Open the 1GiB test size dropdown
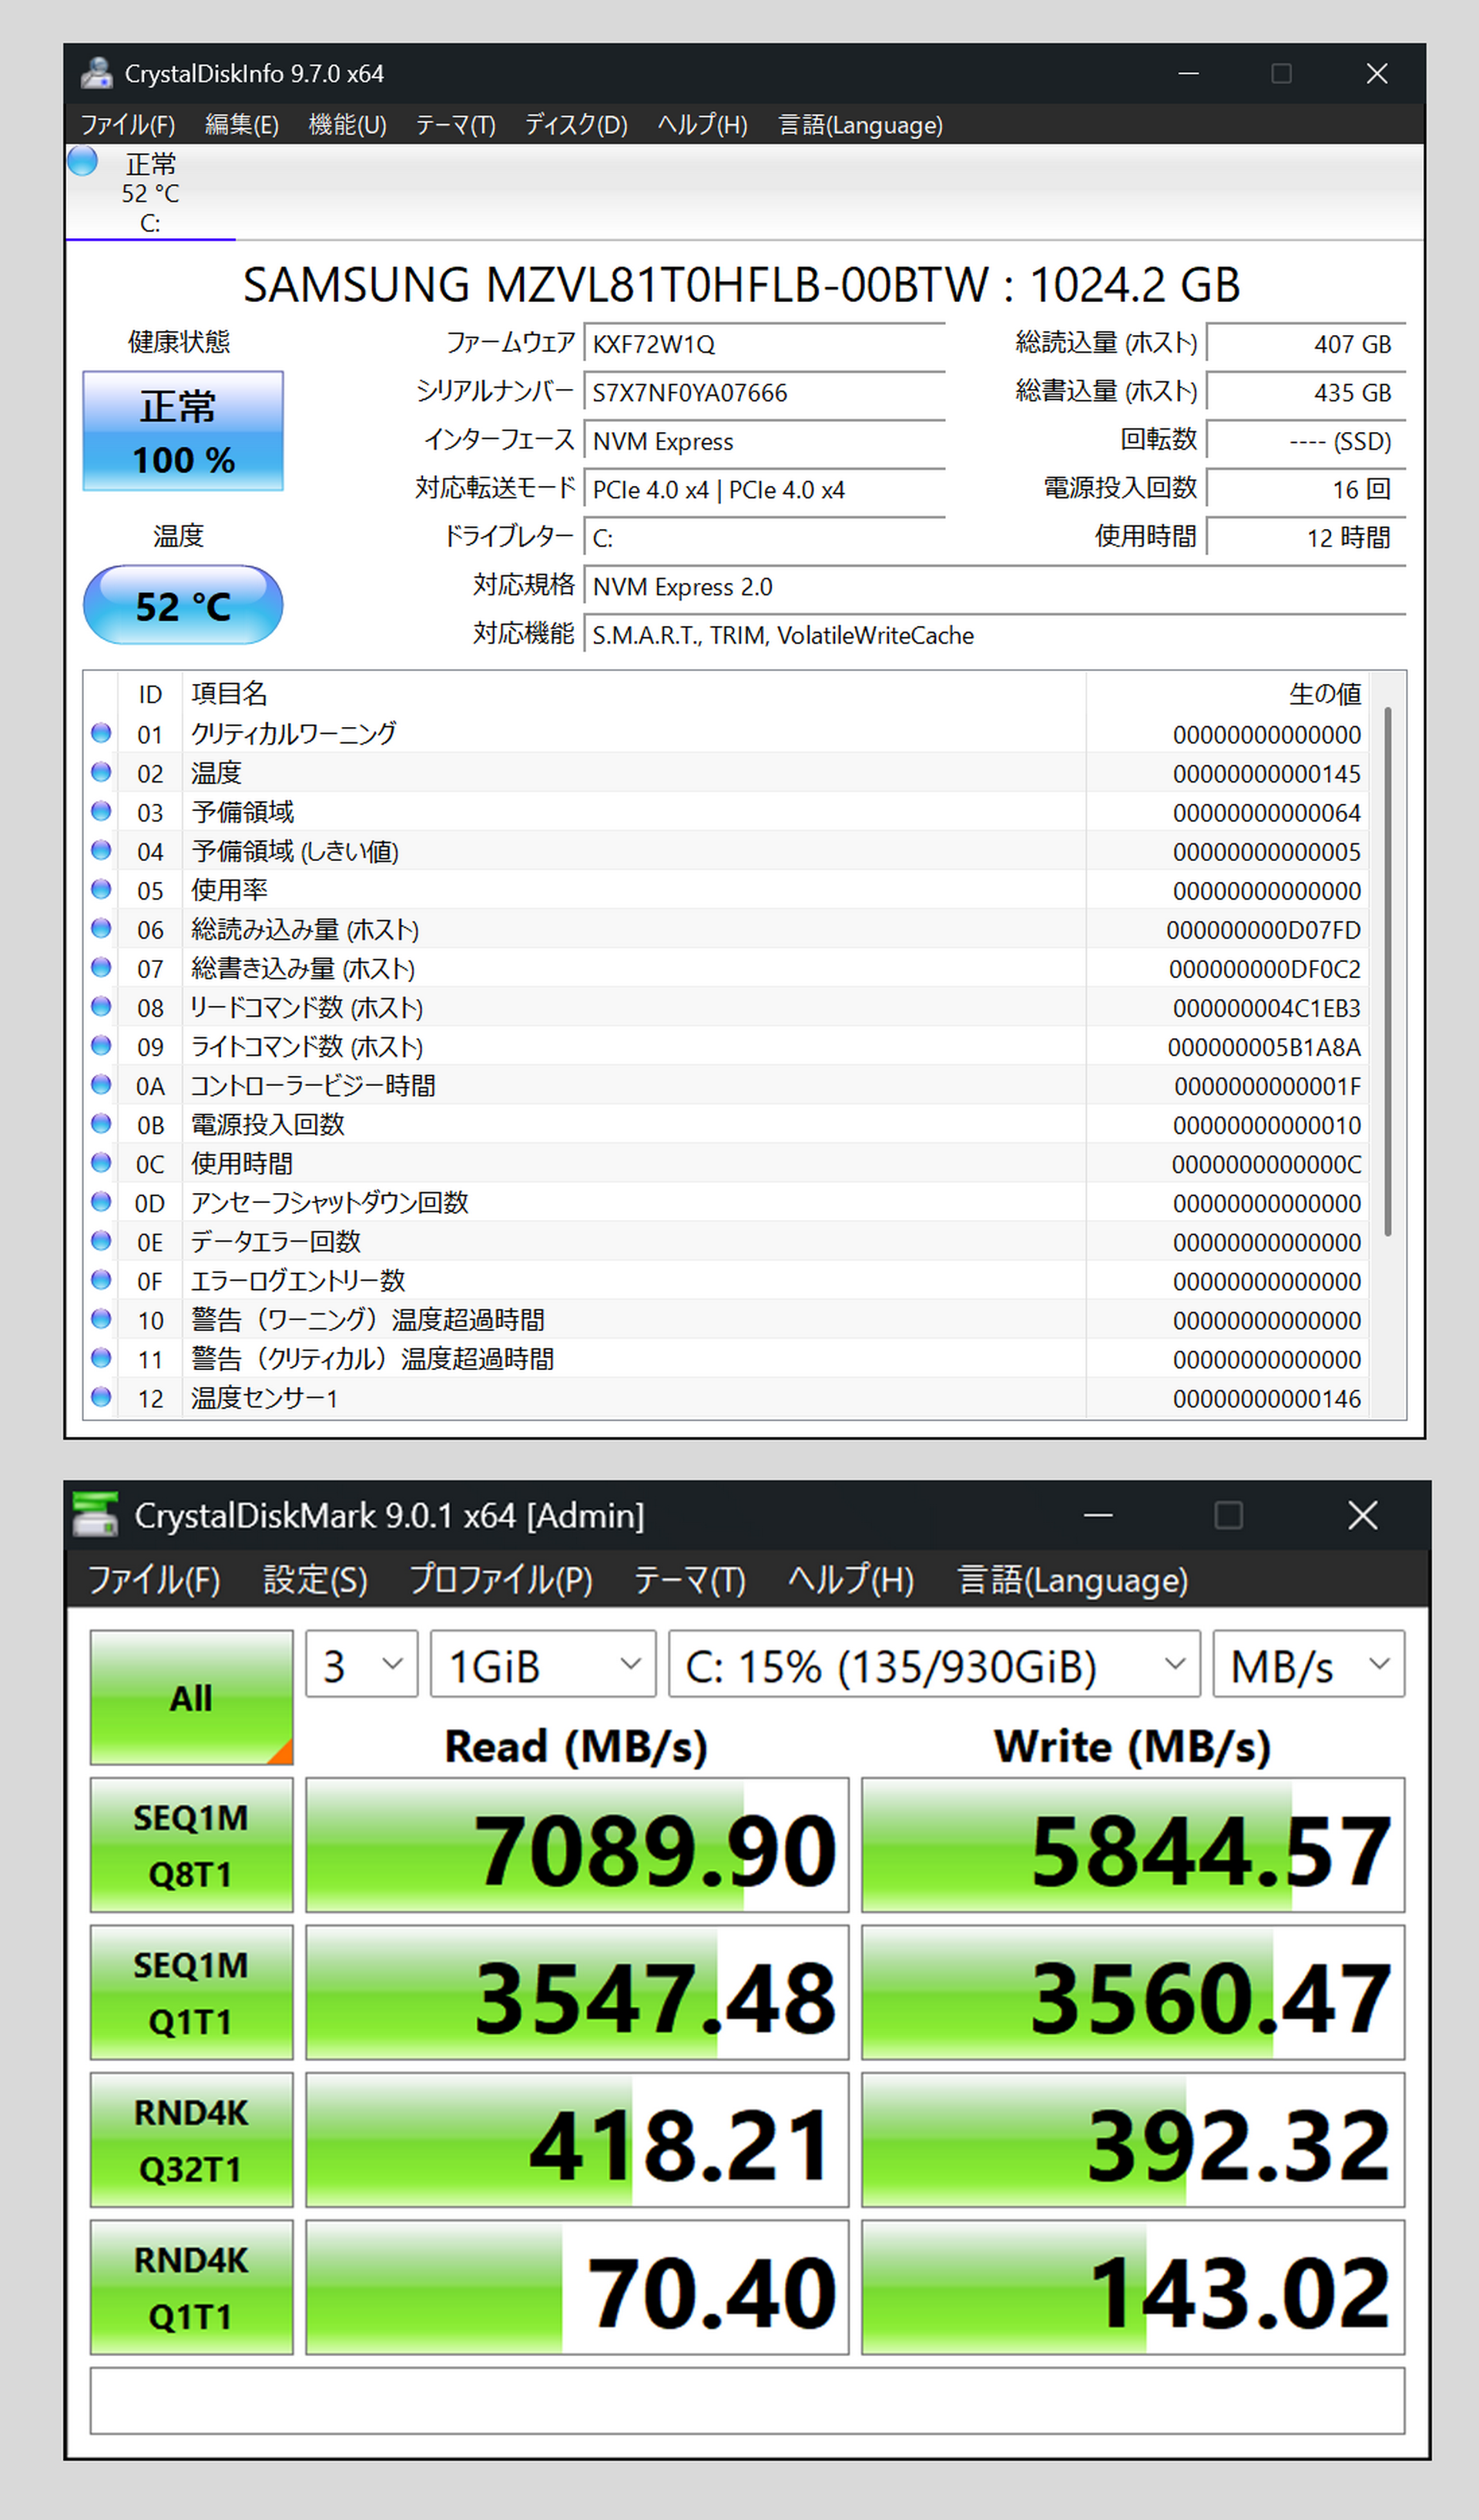 tap(543, 1664)
